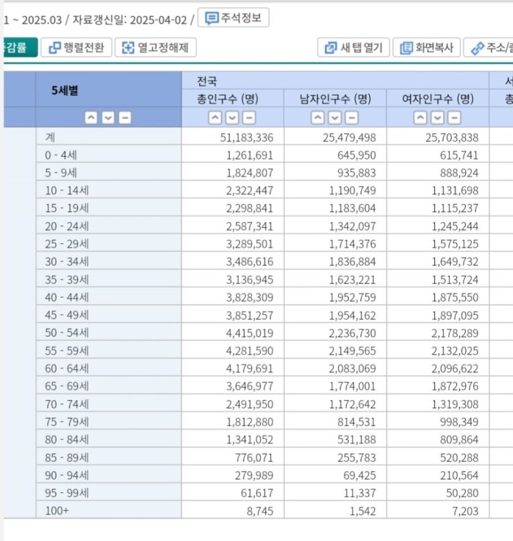Open the 주석정보 annotation info button
513x541 pixels.
click(233, 18)
